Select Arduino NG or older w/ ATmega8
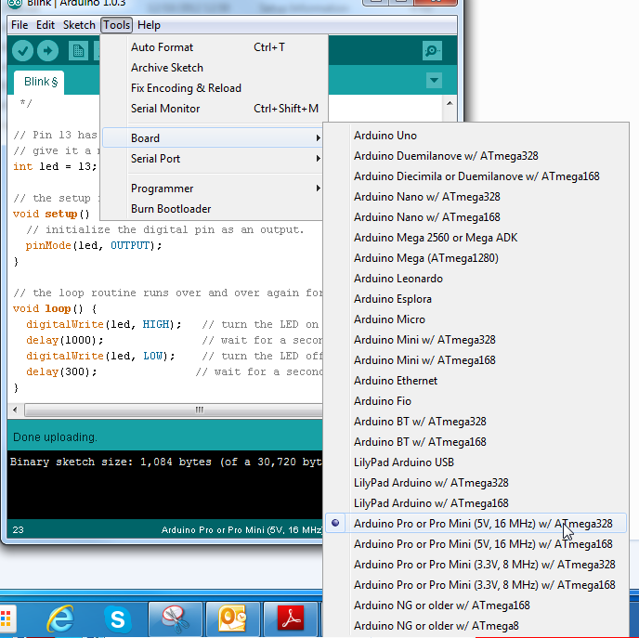 point(476,626)
